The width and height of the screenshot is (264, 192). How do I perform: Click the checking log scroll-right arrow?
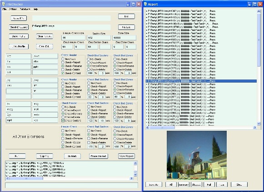(131, 178)
